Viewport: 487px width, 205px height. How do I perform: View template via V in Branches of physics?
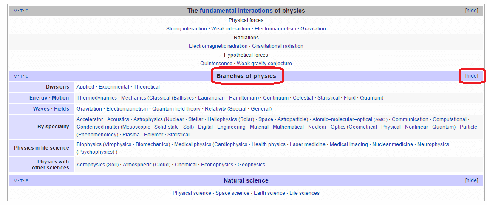pos(15,76)
